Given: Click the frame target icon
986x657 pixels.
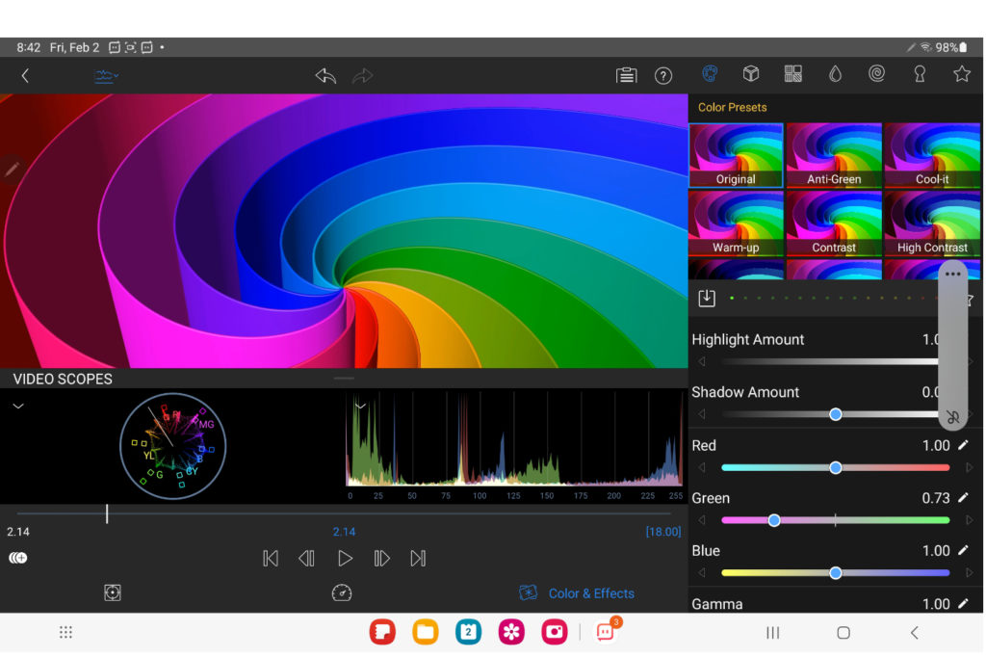Looking at the screenshot, I should pos(113,592).
